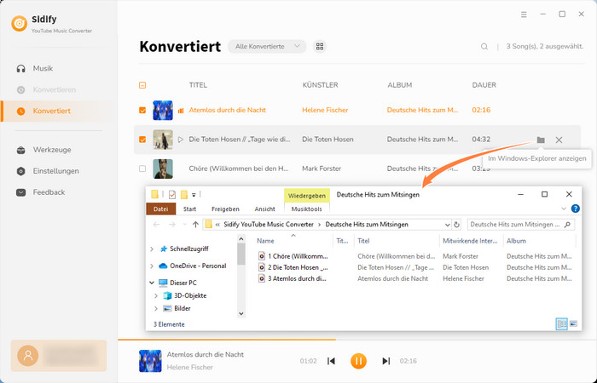Select Dieser PC in Explorer tree
This screenshot has width=597, height=383.
coord(177,283)
